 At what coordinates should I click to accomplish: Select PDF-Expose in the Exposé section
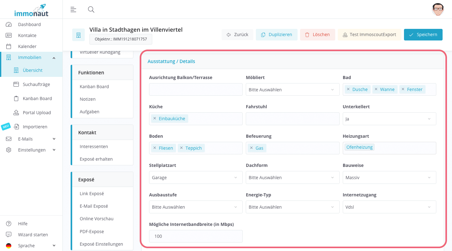92,232
